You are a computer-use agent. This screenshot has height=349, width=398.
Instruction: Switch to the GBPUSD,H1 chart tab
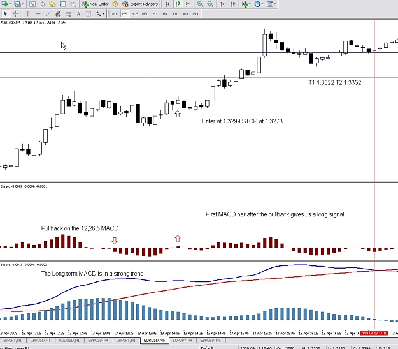(x=40, y=340)
